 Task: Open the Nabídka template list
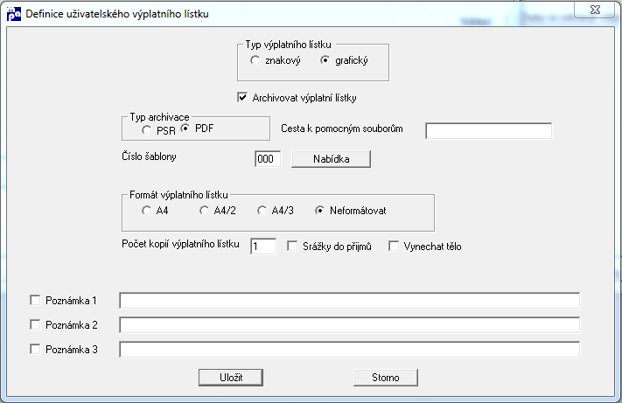click(x=332, y=159)
